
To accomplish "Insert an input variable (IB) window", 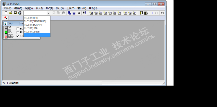I will (x=91, y=13).
